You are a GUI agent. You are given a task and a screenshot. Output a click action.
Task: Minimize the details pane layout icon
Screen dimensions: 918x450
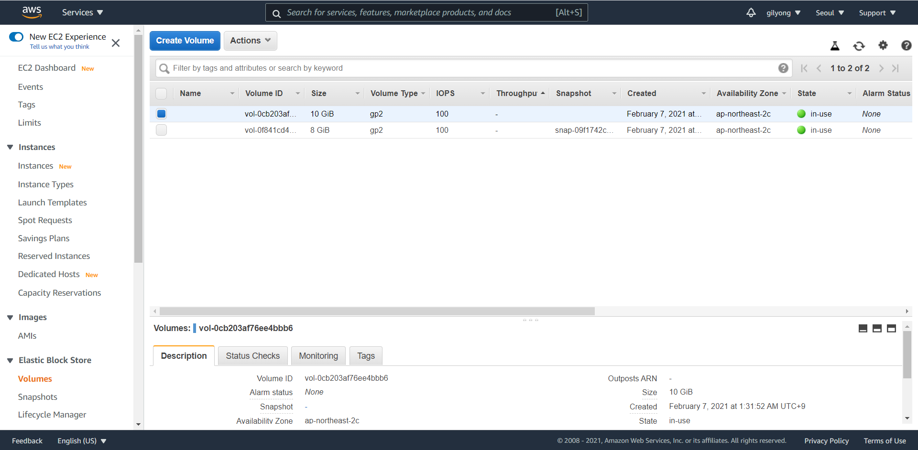tap(863, 328)
